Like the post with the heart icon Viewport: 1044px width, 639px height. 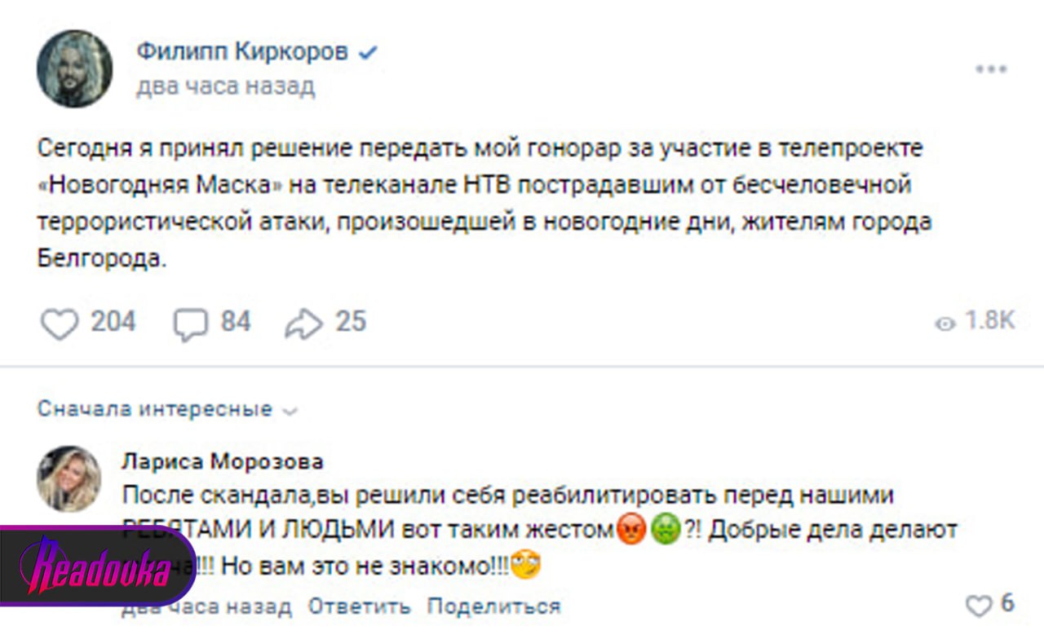coord(59,324)
